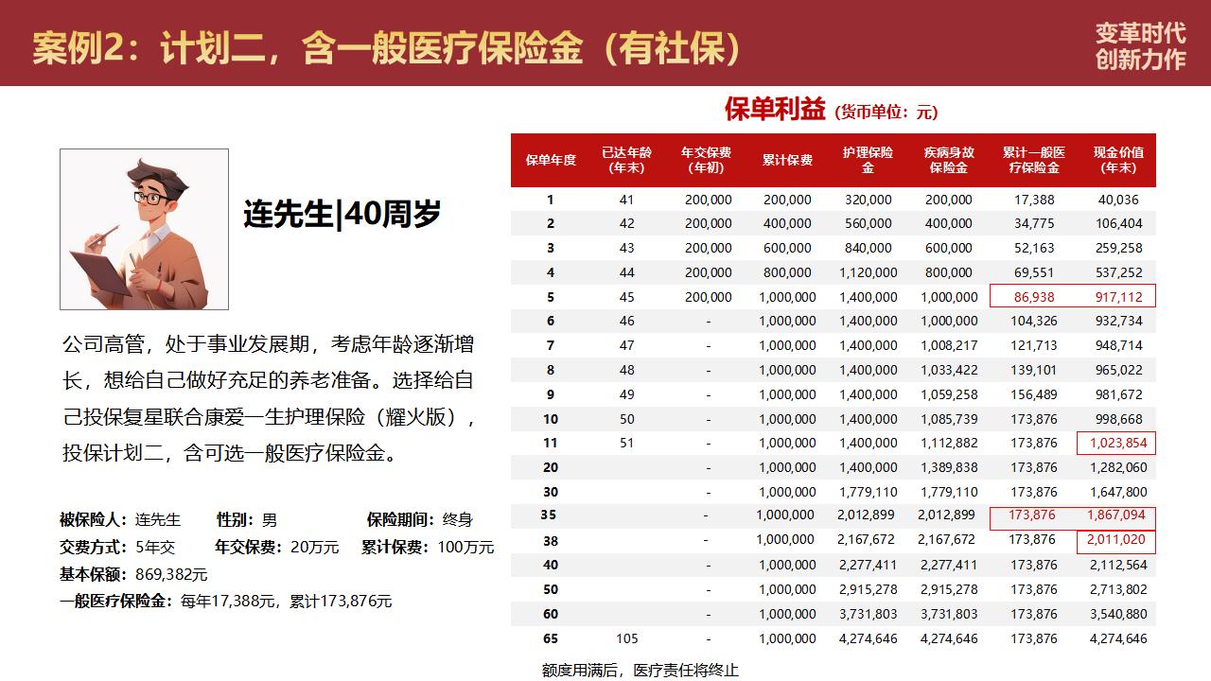Click the footnote 额度用满后，医疗责任将终止
Viewport: 1211px width, 681px height.
coord(640,670)
